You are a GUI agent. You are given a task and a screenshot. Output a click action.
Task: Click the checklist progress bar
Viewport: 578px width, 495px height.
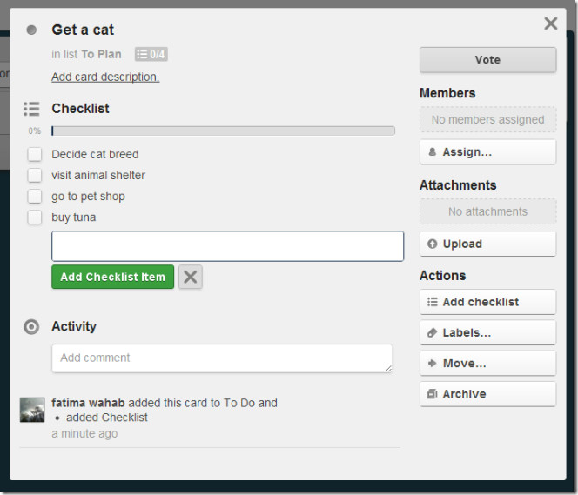[223, 130]
